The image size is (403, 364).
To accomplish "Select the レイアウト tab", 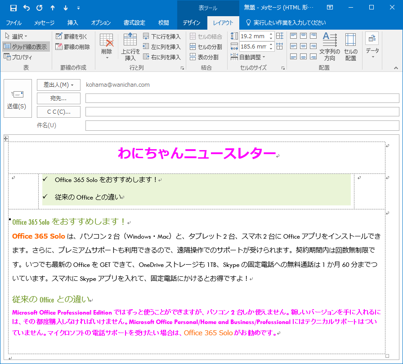I will coord(223,23).
